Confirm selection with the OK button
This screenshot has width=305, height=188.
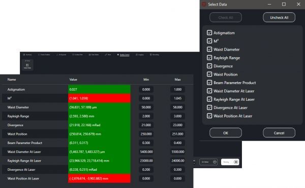(225, 133)
